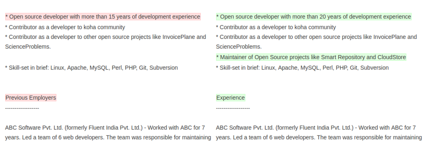Click the koha community line in right pane
This screenshot has width=425, height=143.
276,27
